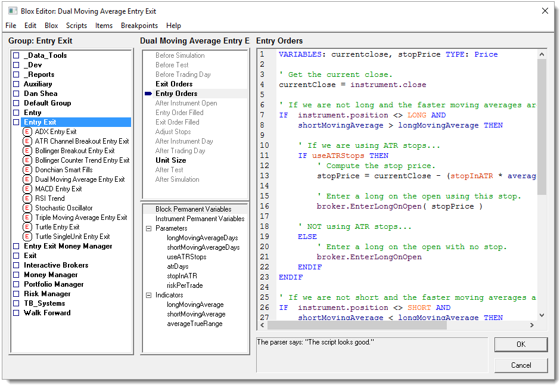Click the Cancel button
Viewport: 560px width, 385px height.
tap(521, 365)
